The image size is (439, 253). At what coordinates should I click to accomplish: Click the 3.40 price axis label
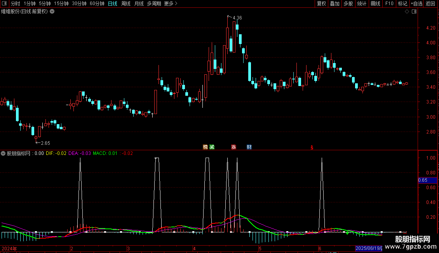click(x=430, y=87)
